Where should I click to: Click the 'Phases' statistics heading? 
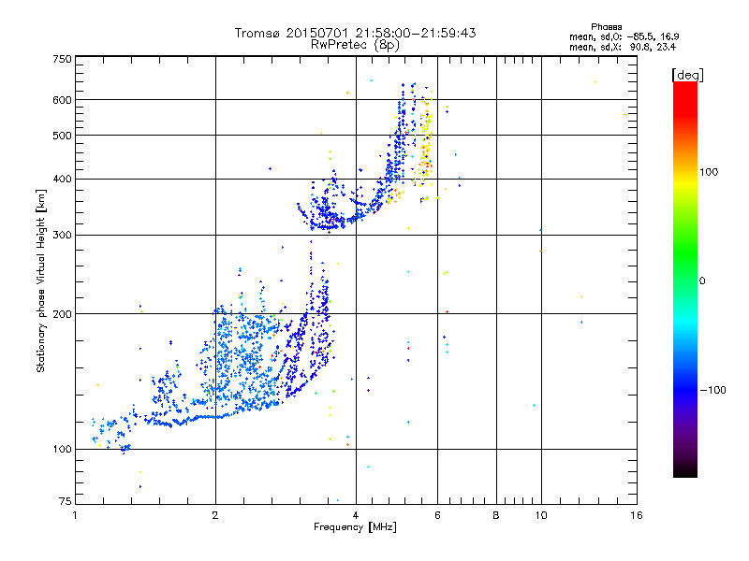pyautogui.click(x=606, y=27)
